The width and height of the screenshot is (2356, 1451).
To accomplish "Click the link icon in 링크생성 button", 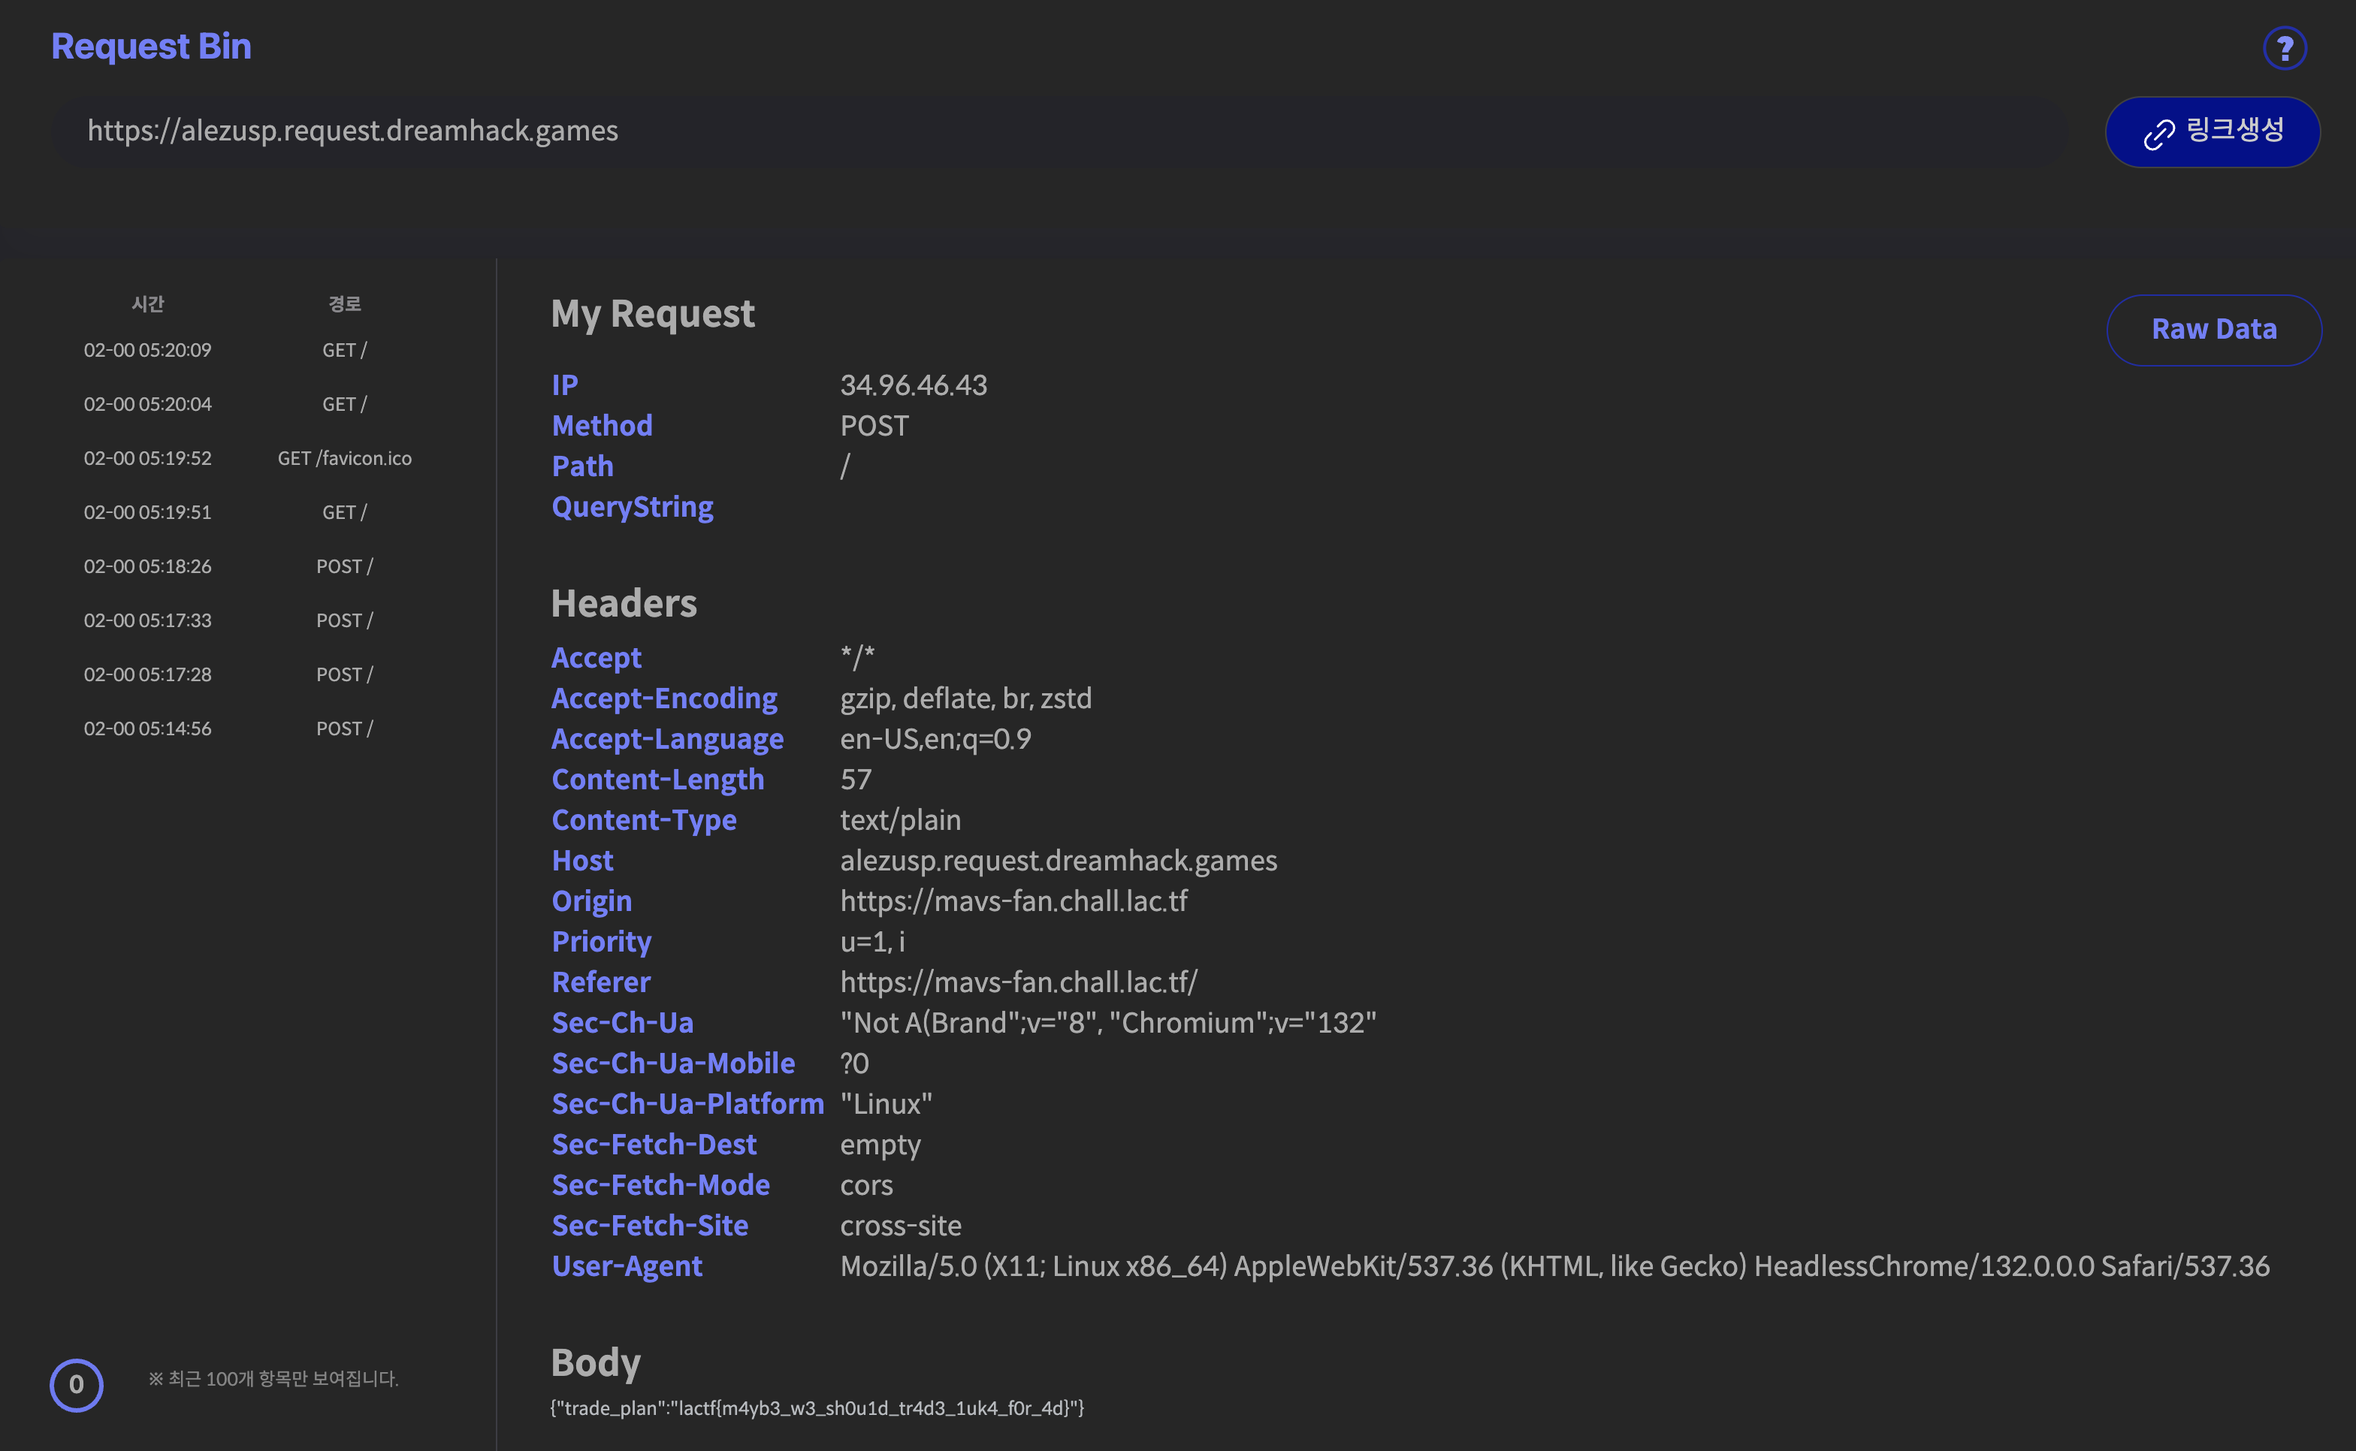I will click(x=2158, y=134).
